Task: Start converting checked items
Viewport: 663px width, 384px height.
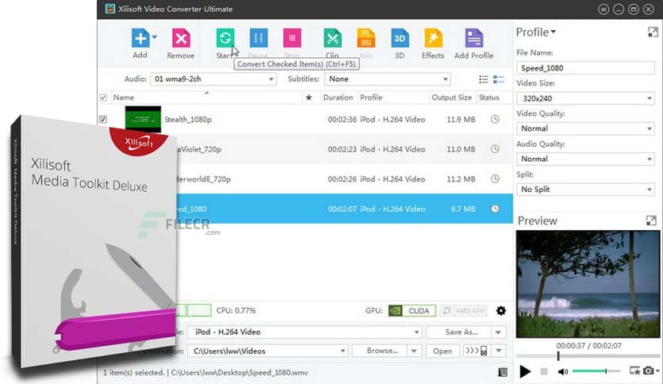Action: [x=225, y=38]
